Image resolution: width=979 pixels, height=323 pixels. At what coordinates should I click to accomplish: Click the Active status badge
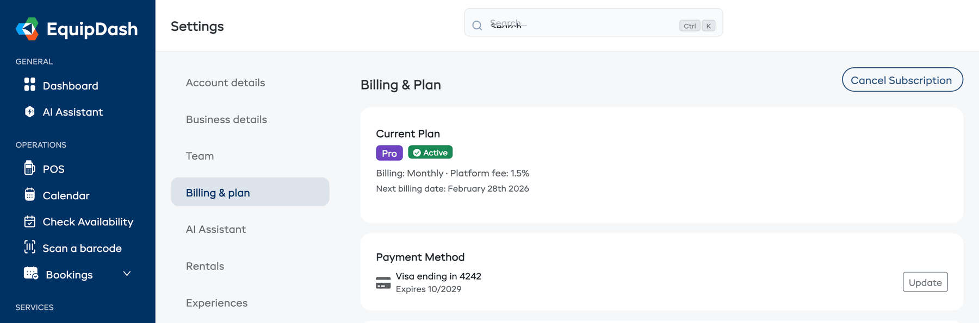(430, 153)
